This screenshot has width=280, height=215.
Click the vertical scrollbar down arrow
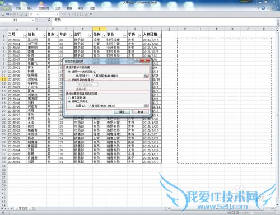click(278, 204)
